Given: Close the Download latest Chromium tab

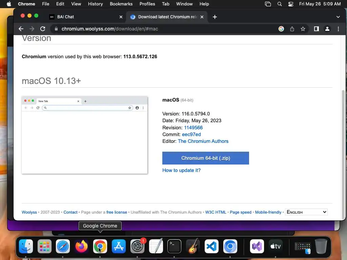Looking at the screenshot, I should [x=202, y=17].
